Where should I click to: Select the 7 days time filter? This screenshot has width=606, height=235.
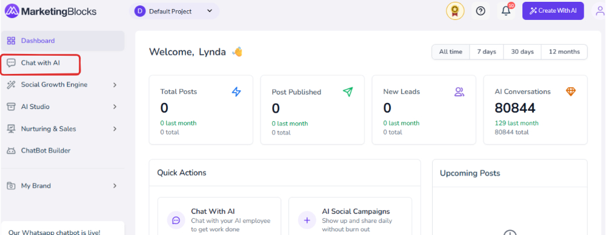click(487, 52)
